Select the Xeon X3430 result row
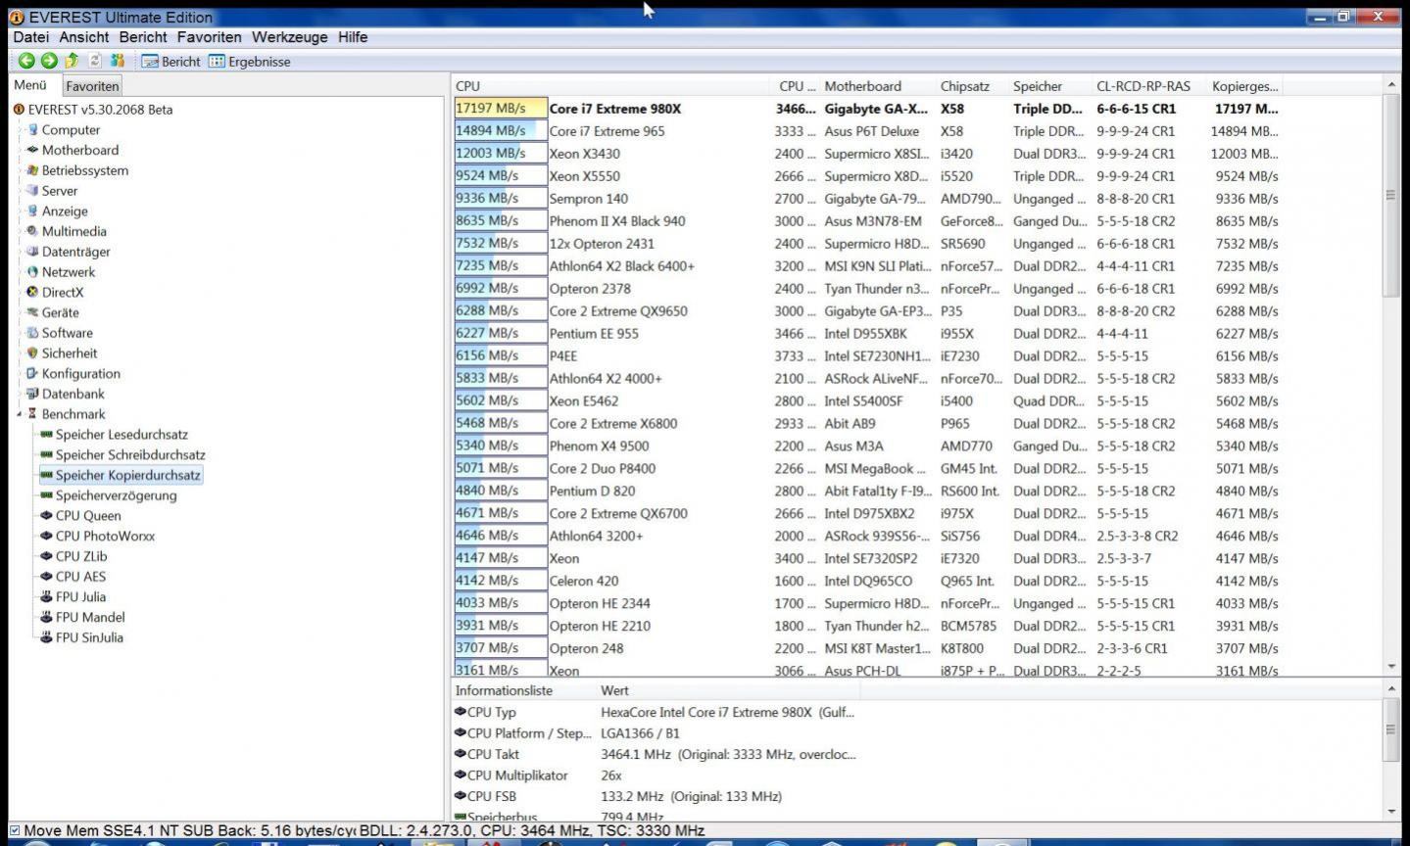Viewport: 1410px width, 846px height. click(867, 154)
